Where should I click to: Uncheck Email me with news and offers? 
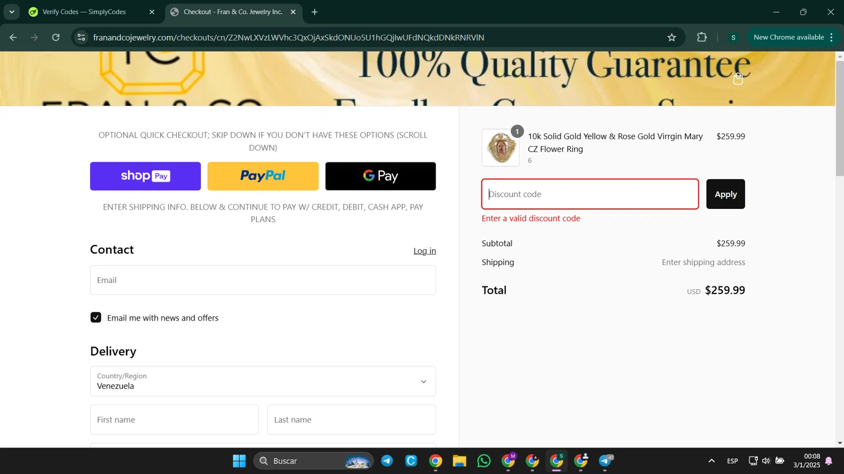tap(96, 317)
